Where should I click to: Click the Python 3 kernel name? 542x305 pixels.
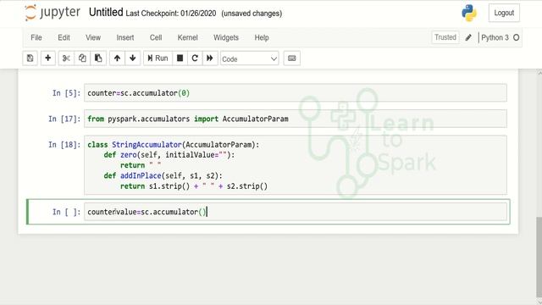(x=495, y=37)
